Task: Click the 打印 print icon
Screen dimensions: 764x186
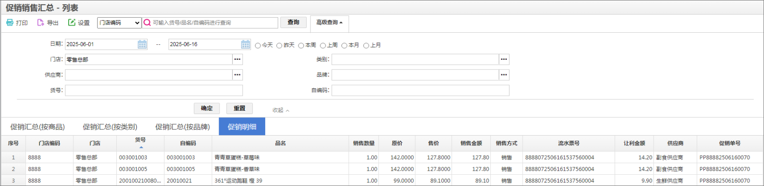Action: coord(10,22)
